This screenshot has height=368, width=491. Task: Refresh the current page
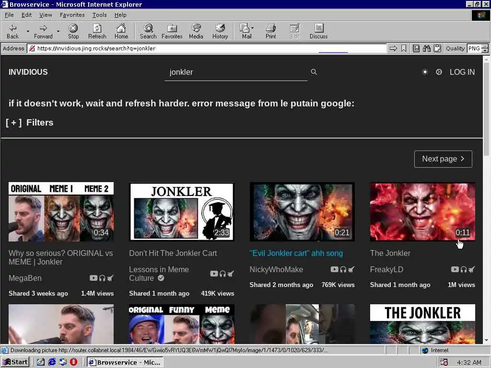(x=97, y=31)
